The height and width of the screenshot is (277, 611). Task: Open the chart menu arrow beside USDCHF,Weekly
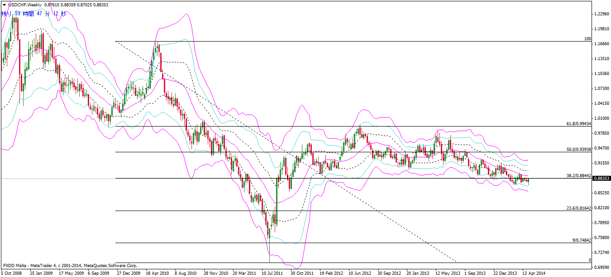[4, 5]
